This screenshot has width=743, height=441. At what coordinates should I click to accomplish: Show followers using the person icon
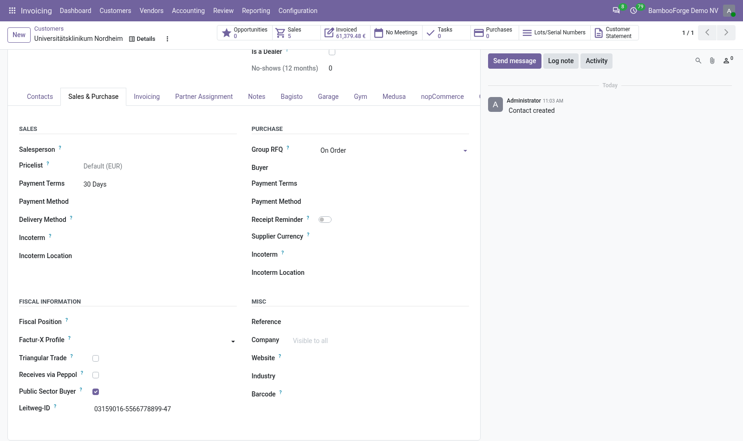point(728,60)
